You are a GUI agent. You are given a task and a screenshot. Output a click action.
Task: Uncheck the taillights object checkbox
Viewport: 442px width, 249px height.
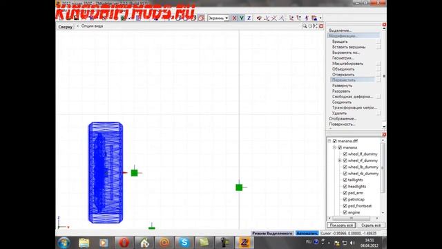coord(345,180)
